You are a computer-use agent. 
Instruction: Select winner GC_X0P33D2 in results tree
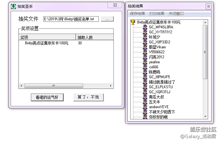[159, 42]
